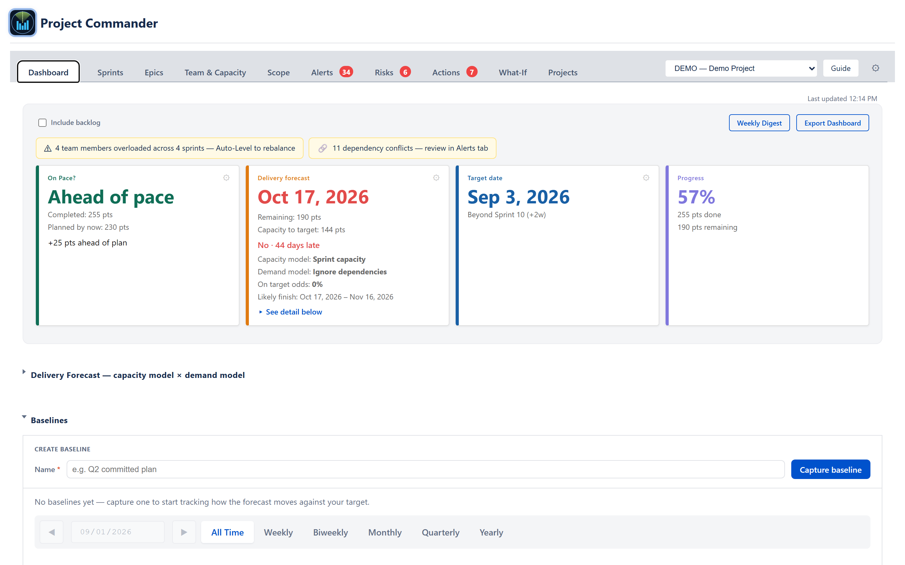Click the 57% progress value

[x=696, y=197]
